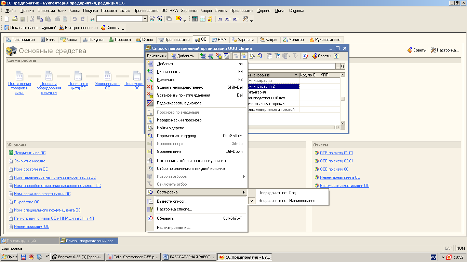Choose Вывести список... menu item
The image size is (467, 262).
click(197, 201)
